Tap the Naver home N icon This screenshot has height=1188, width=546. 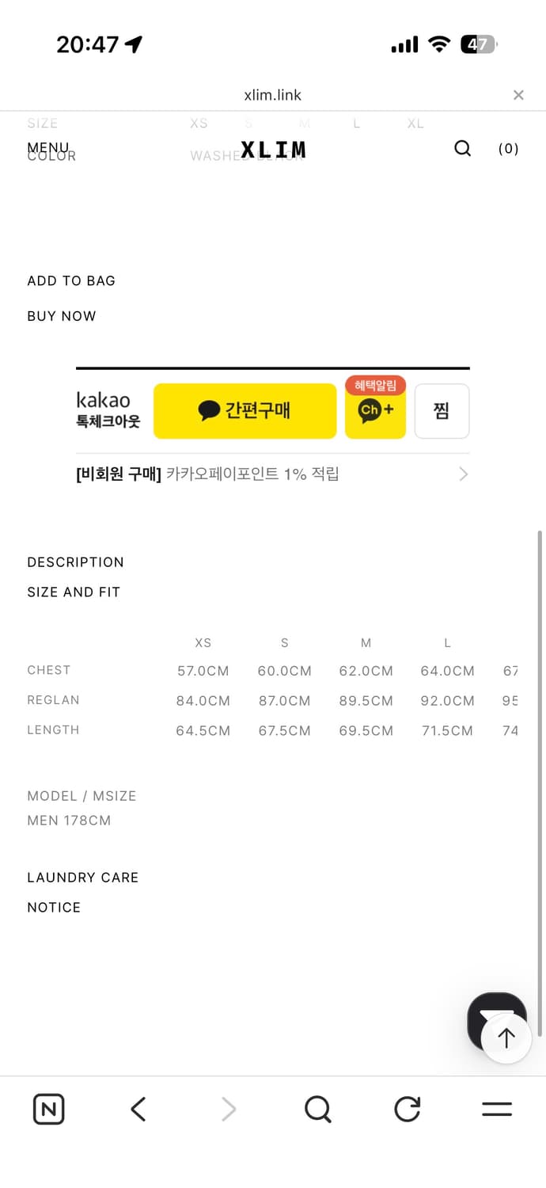pyautogui.click(x=49, y=1109)
